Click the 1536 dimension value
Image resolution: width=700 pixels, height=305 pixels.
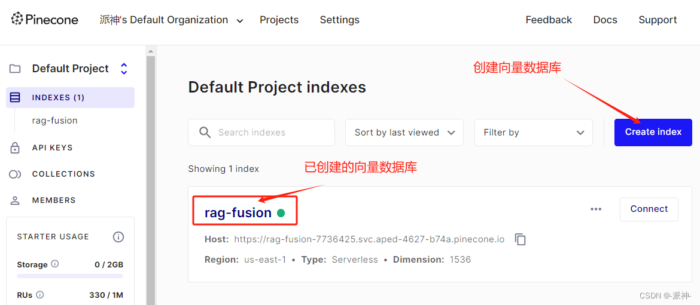[460, 260]
